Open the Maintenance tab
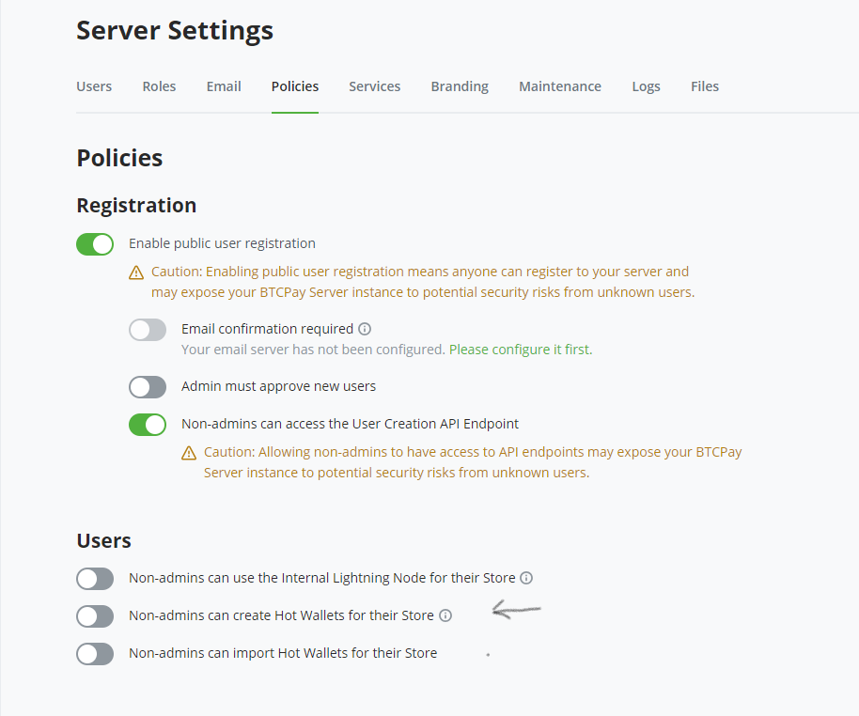The height and width of the screenshot is (716, 859). (560, 86)
